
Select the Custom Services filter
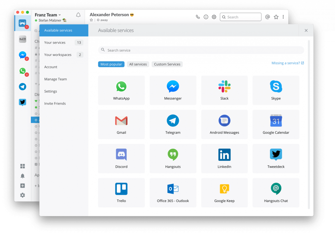[x=167, y=64]
